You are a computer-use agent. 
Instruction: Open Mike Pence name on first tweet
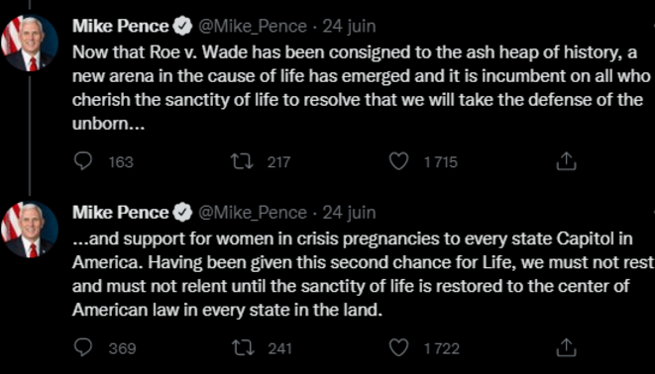(120, 27)
